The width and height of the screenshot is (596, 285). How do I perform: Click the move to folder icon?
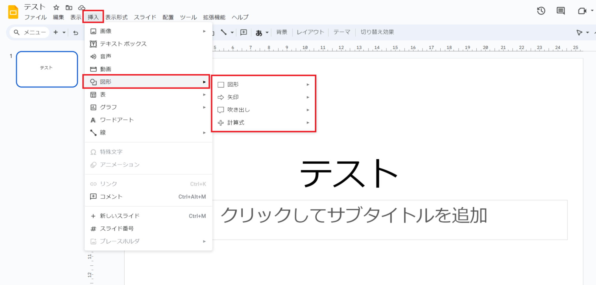[x=69, y=7]
